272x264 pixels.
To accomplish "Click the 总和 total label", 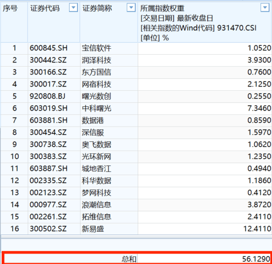I will click(x=129, y=259).
